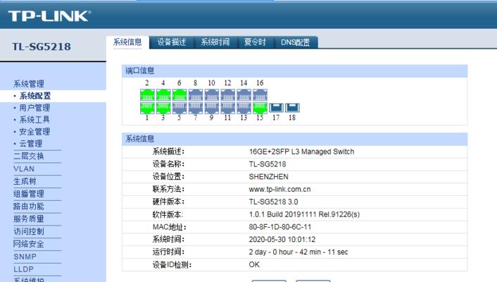Viewport: 497px width, 282px height.
Task: Click port 15 icon in port panel
Action: tap(260, 108)
